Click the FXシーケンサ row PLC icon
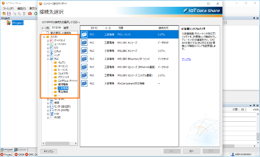 click(84, 34)
